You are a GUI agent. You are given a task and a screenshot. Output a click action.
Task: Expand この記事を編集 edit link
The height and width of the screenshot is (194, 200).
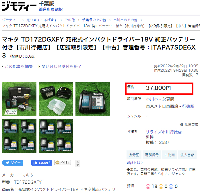pyautogui.click(x=19, y=66)
